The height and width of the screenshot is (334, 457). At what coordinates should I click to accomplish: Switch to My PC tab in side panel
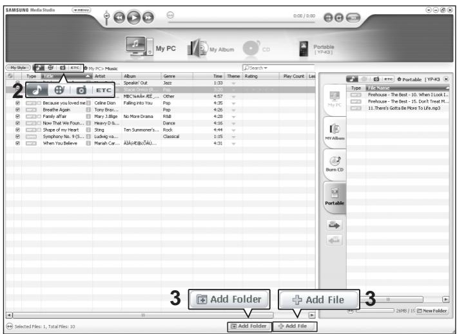[x=335, y=100]
